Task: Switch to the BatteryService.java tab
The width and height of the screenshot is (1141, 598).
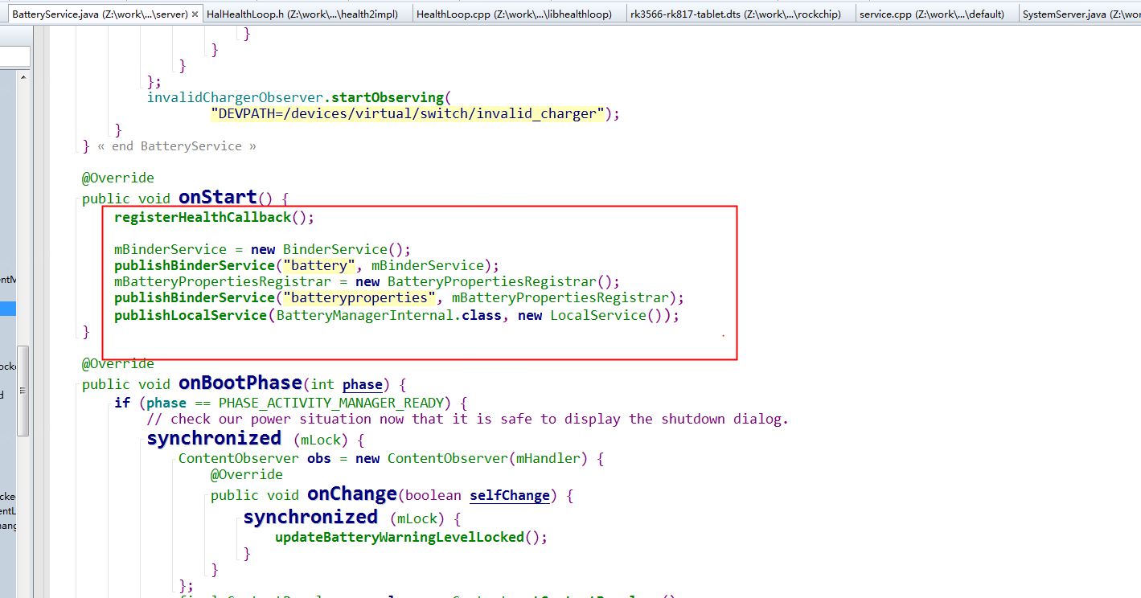Action: (x=100, y=14)
